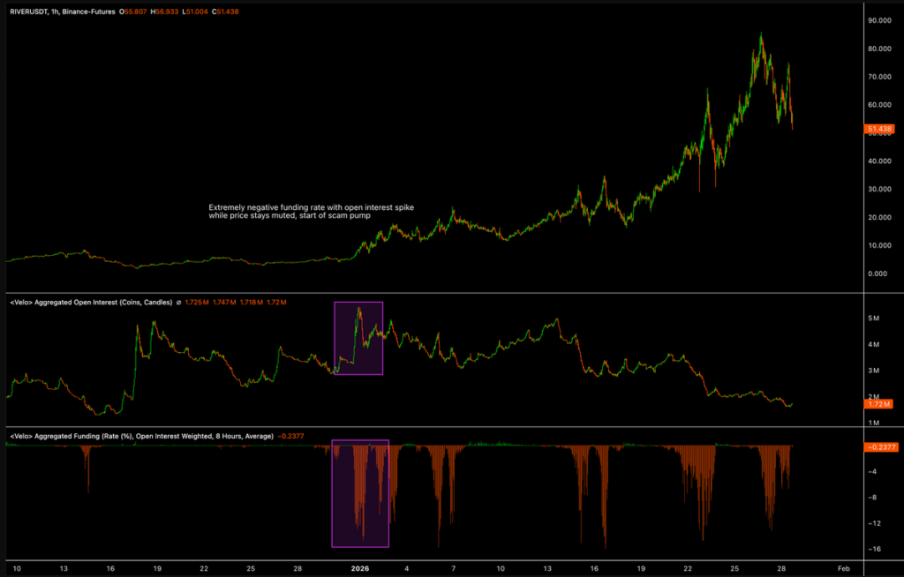Select the 'Extremely negative funding rate' text annotation

[x=311, y=211]
